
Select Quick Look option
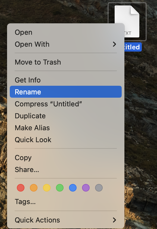click(66, 140)
